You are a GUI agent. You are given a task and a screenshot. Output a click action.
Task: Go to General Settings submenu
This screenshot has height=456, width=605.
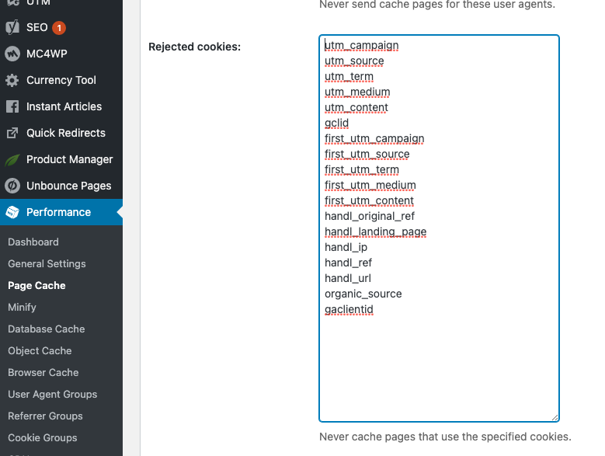(x=47, y=263)
